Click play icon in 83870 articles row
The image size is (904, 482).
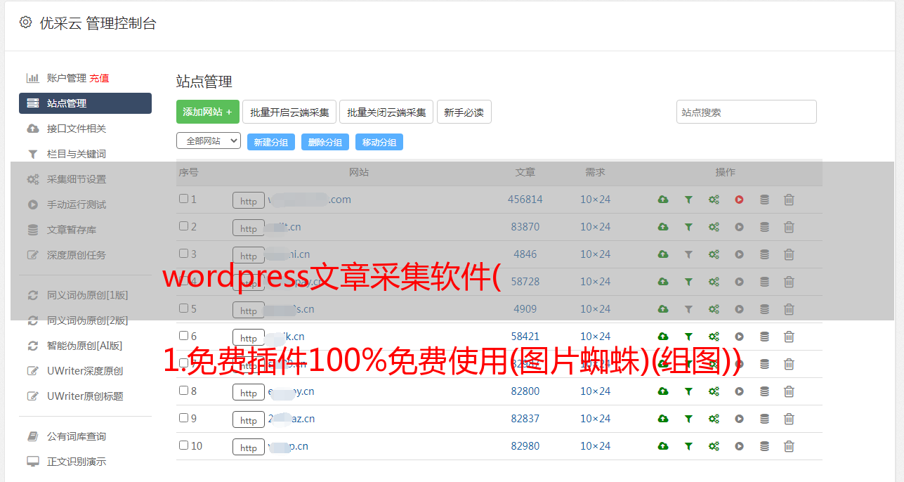[x=739, y=227]
